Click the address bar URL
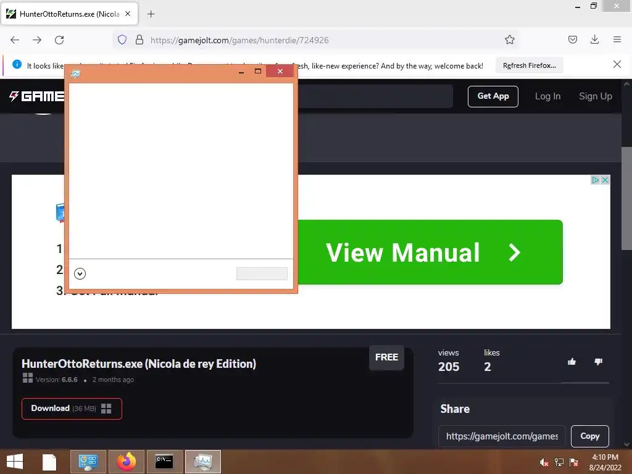Viewport: 632px width, 474px height. point(239,40)
